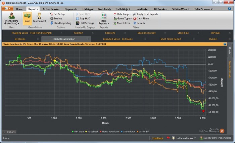Click Clear Filters
235x143 pixels.
[141, 18]
